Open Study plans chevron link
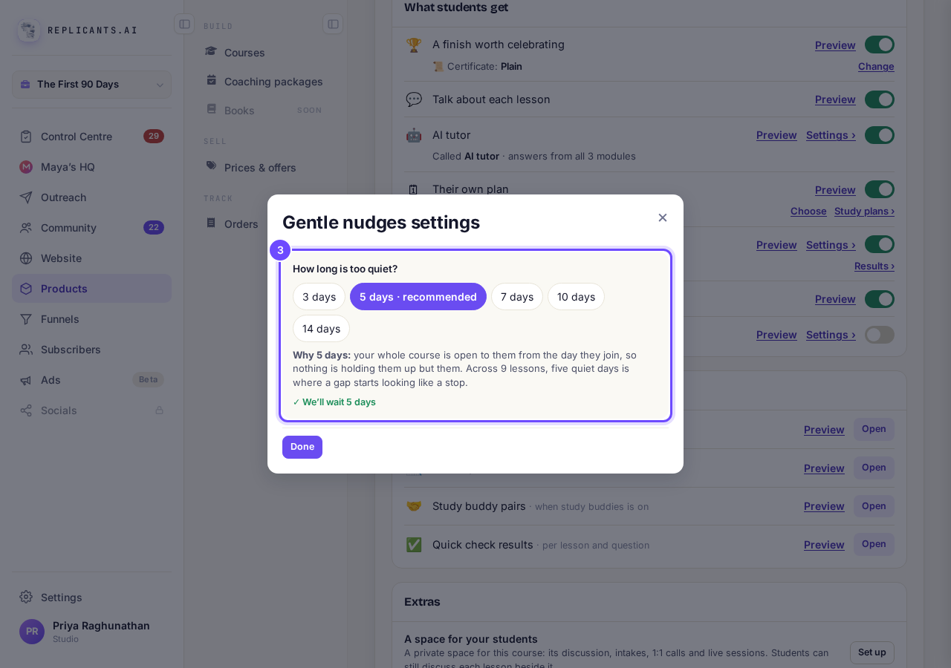This screenshot has width=951, height=668. [864, 211]
